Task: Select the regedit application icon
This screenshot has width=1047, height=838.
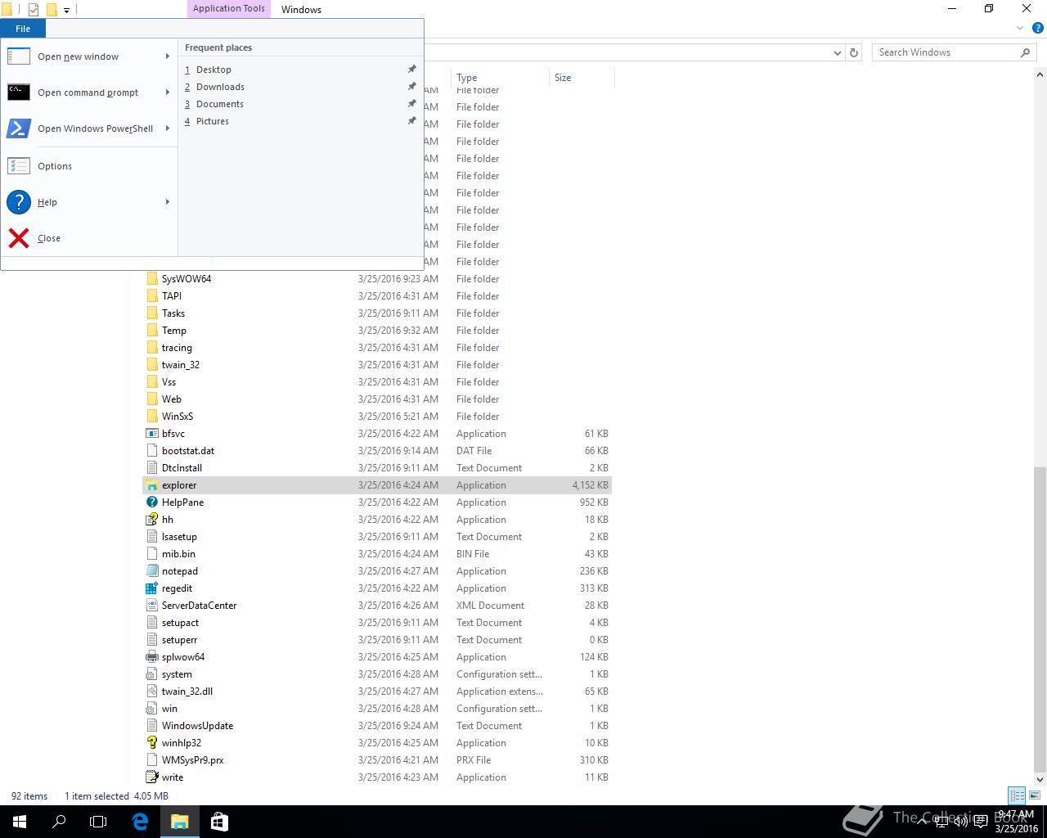Action: click(x=151, y=588)
